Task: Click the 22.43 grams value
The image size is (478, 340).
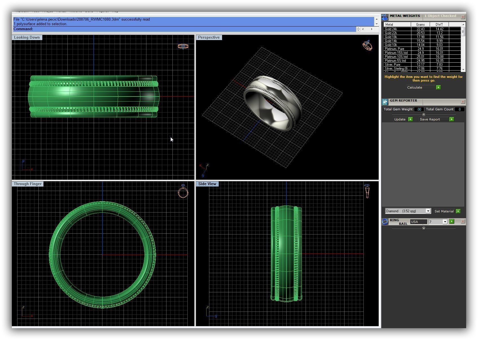Action: (x=420, y=29)
